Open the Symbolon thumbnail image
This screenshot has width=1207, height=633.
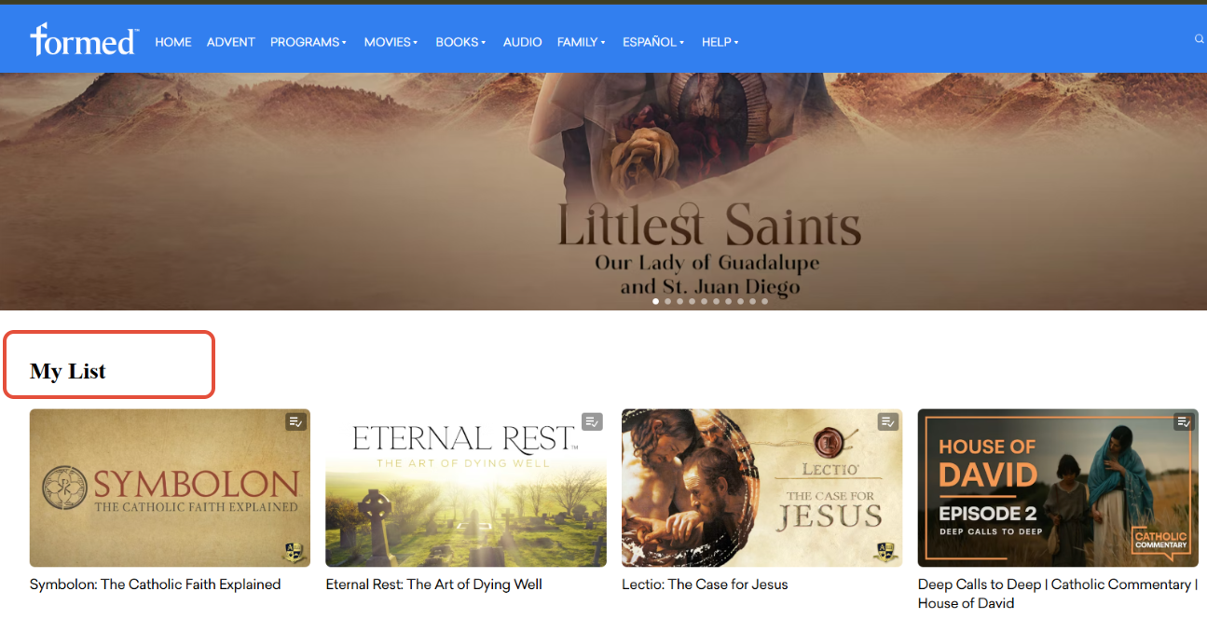click(170, 488)
